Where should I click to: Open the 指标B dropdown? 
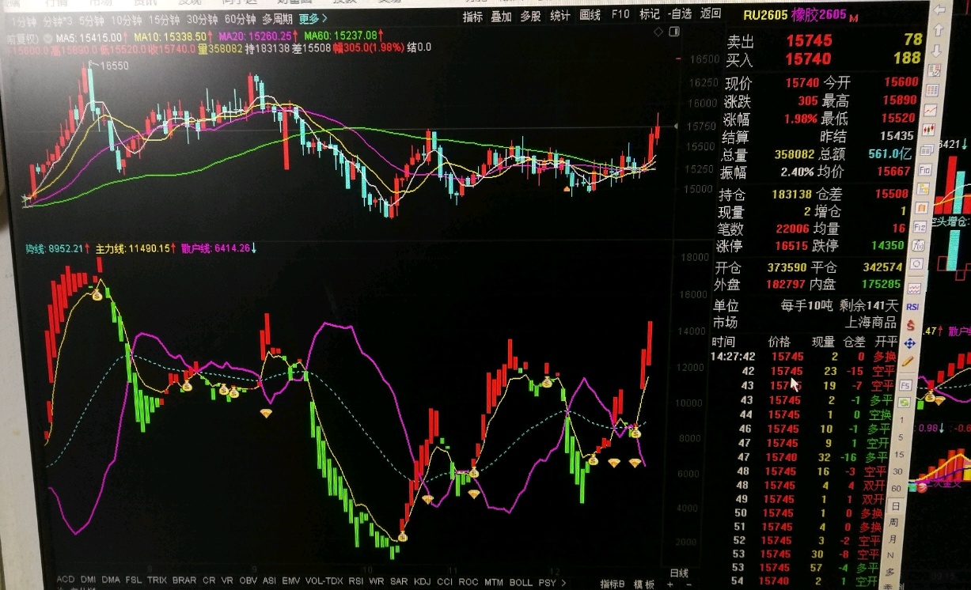point(613,584)
